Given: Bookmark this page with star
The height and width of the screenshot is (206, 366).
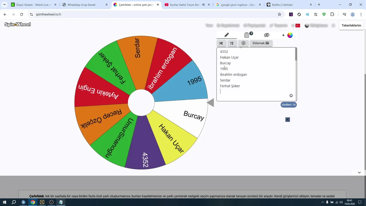Looking at the screenshot, I should pyautogui.click(x=279, y=14).
